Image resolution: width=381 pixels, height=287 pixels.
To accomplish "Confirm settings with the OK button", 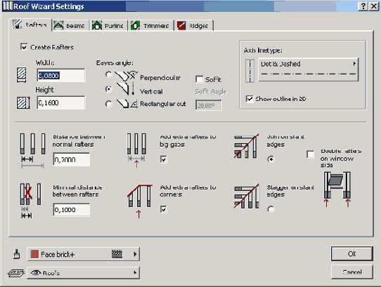I will [x=352, y=254].
